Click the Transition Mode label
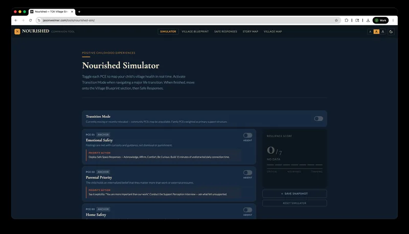 (98, 116)
